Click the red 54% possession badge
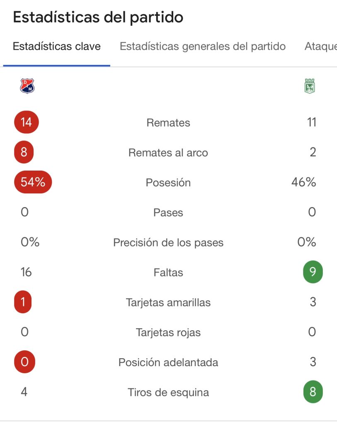Screen dimensions: 337x425 point(33,182)
